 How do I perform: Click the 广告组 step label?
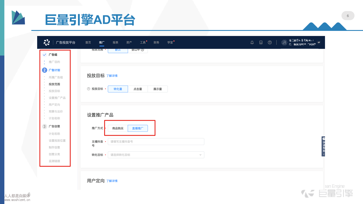53,55
